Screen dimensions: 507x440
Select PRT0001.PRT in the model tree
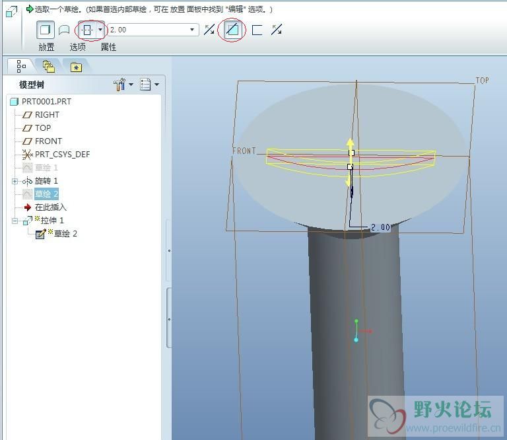tap(41, 102)
